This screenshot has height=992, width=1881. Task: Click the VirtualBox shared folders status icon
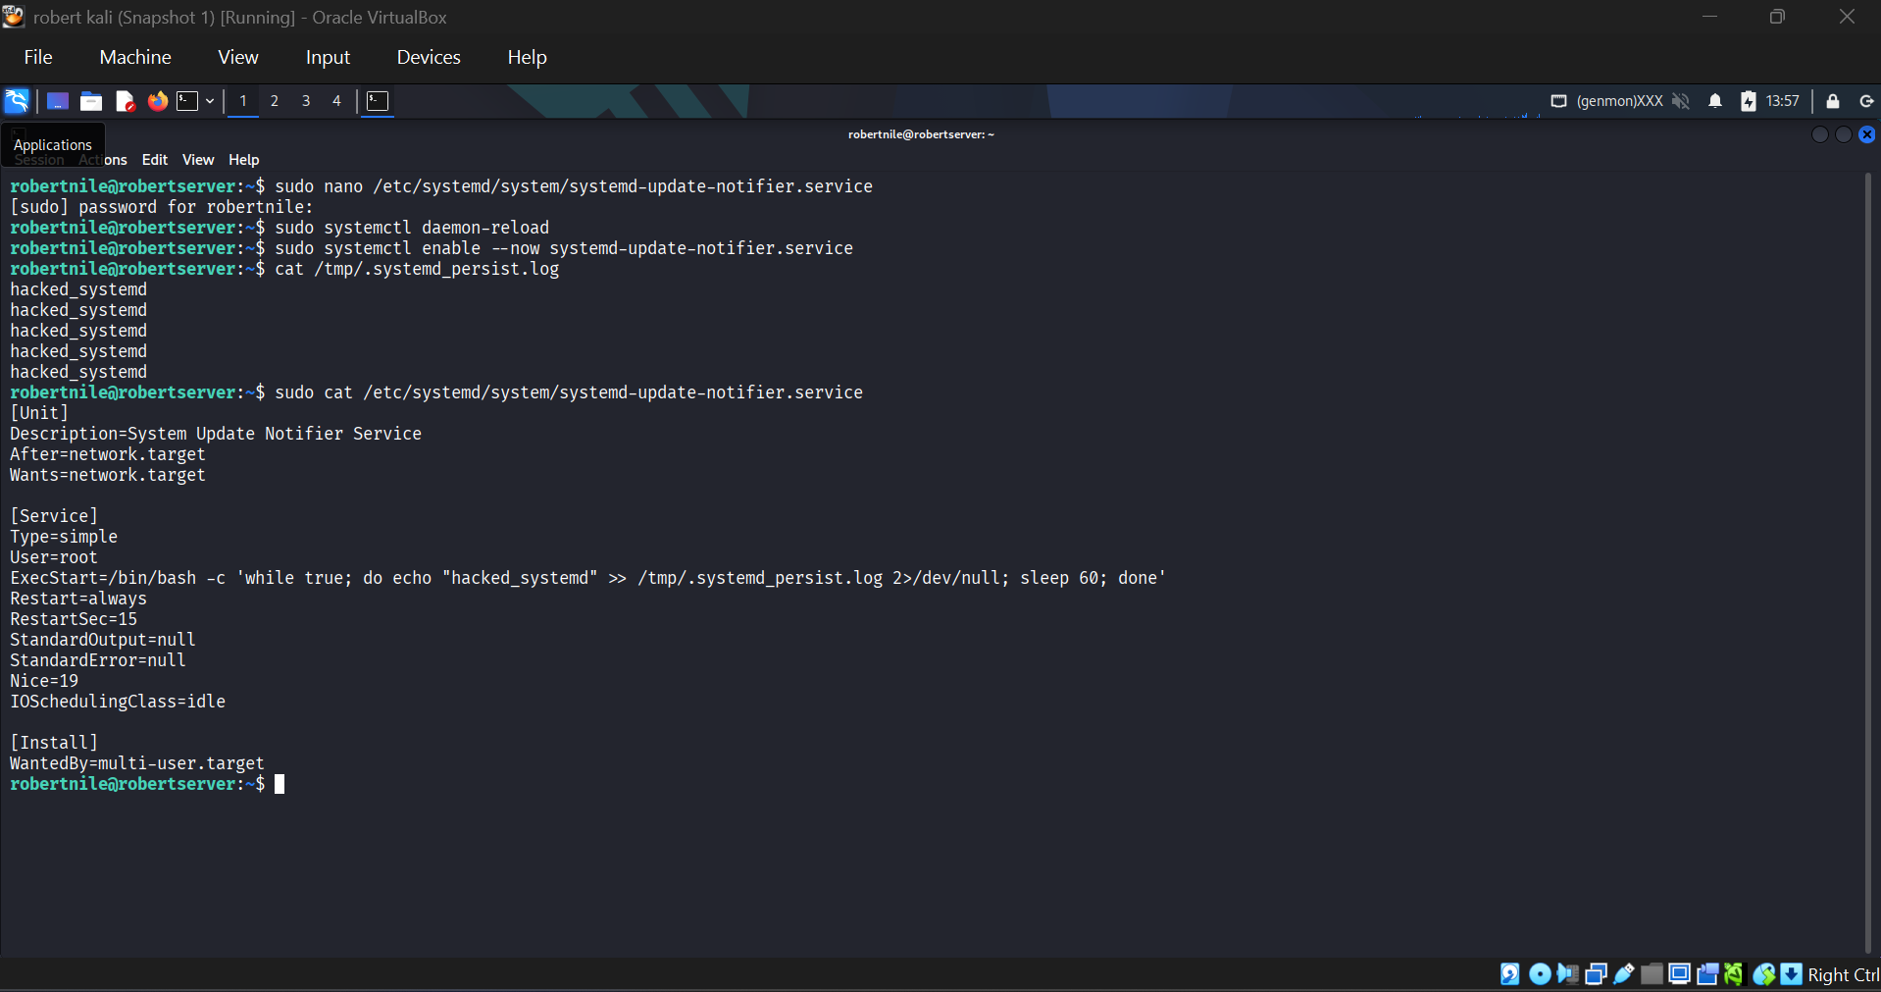(x=1652, y=973)
